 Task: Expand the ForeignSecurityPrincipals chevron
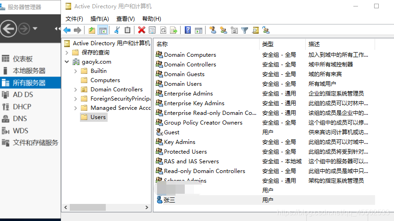pyautogui.click(x=76, y=99)
